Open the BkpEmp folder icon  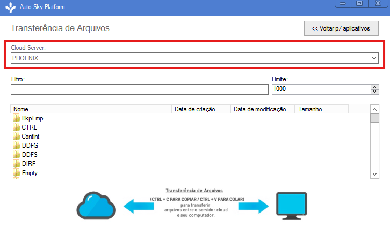point(16,118)
